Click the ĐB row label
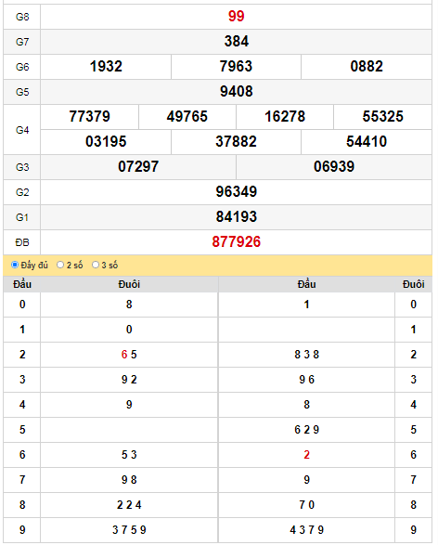The image size is (438, 545). (22, 242)
